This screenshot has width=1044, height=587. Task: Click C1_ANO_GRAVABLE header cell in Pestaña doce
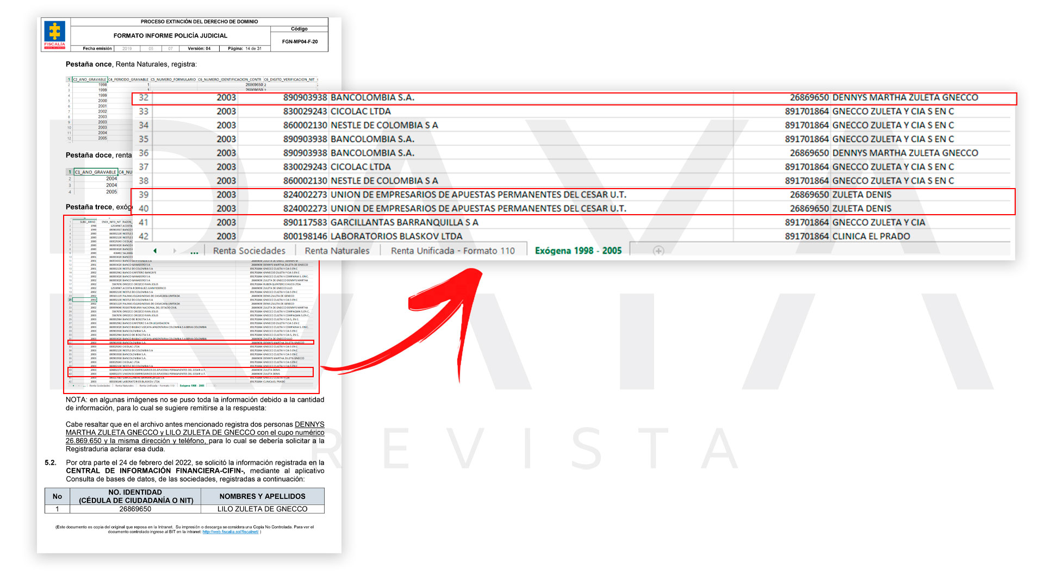(96, 172)
